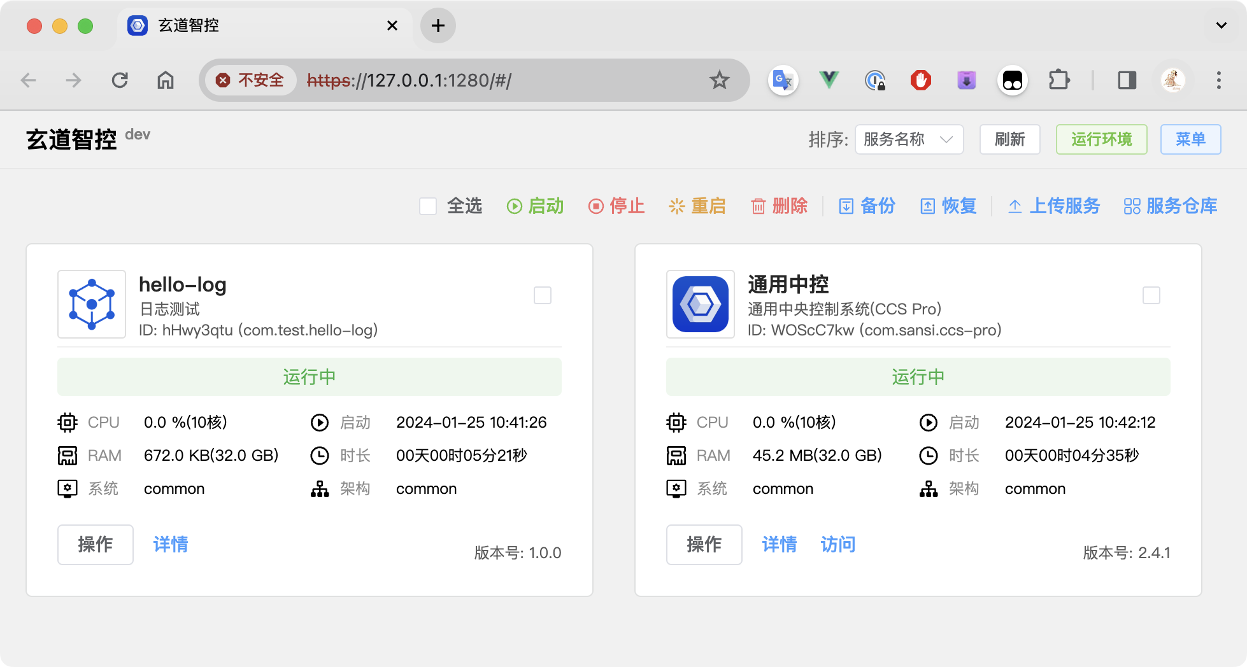Reload the page with the refresh icon
Screen dimensions: 1247x667
coord(120,80)
